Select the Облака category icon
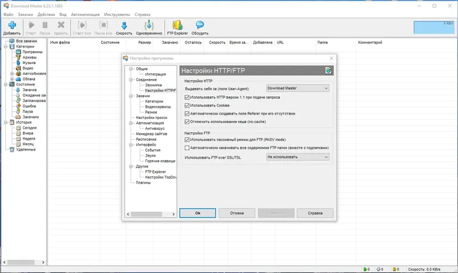 point(18,79)
